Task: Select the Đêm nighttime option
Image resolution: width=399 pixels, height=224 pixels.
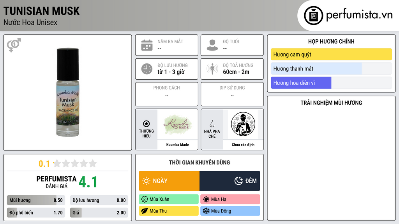Action: click(x=230, y=181)
